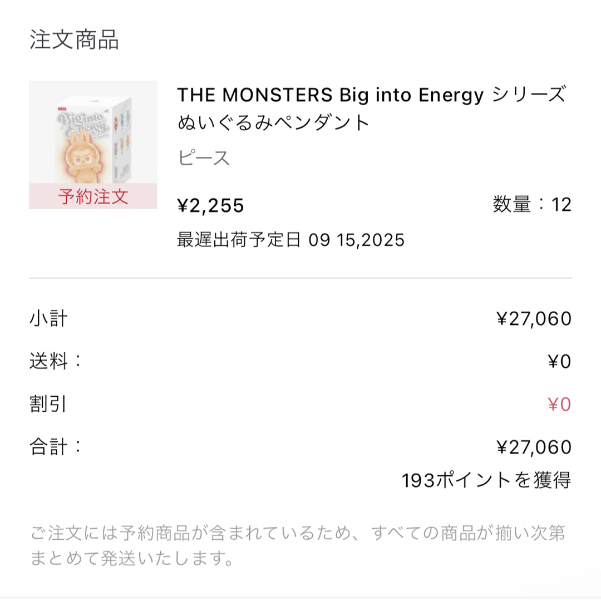
Task: Open THE MONSTERS Big into Energy product title
Action: [371, 95]
